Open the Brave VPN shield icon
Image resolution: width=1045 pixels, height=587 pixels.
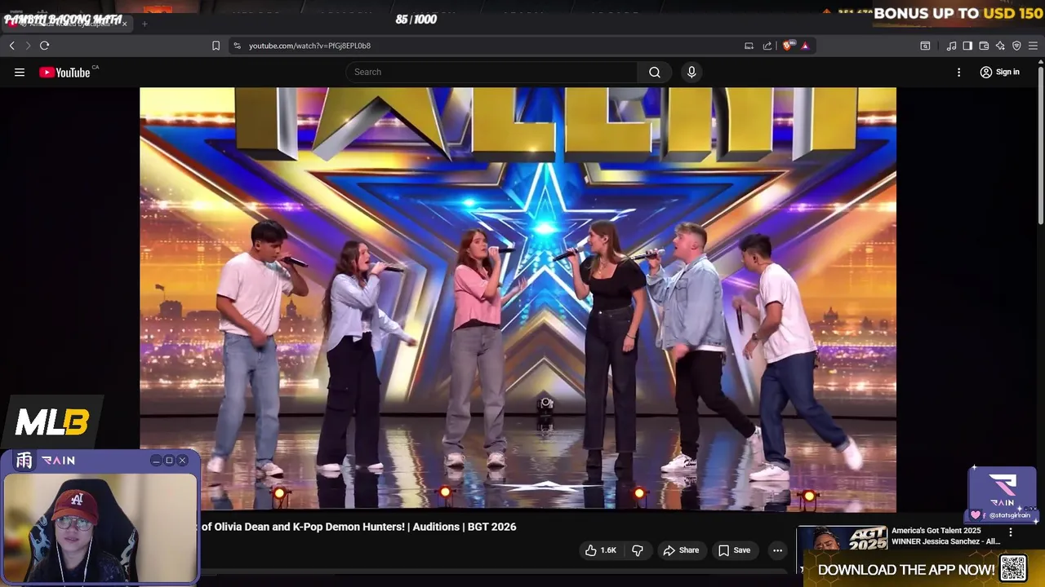(x=1016, y=46)
